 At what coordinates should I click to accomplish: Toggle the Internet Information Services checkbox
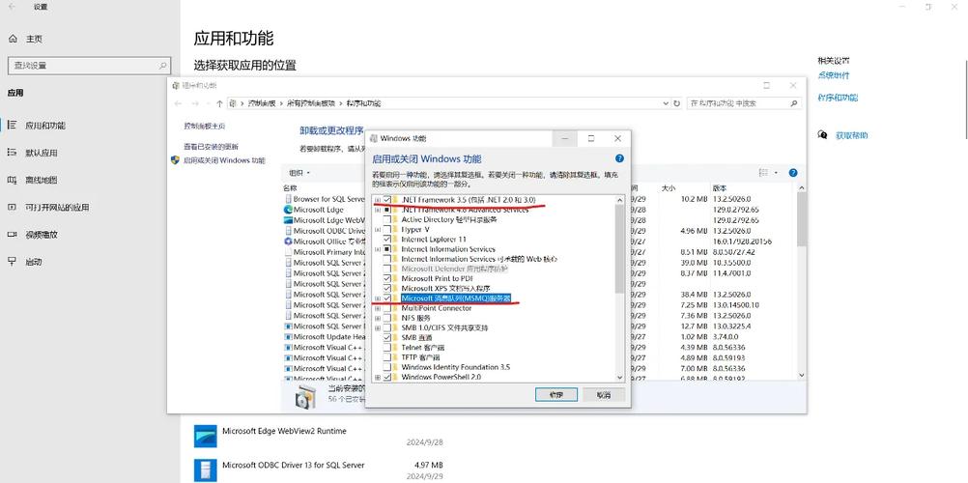coord(387,249)
